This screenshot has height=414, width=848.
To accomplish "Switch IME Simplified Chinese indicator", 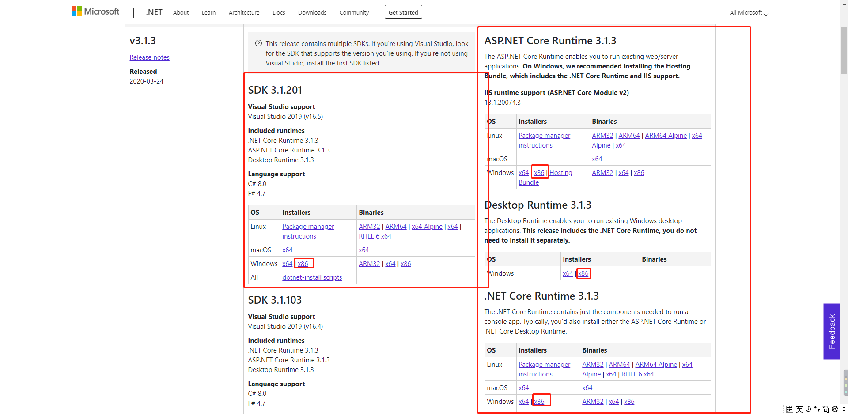I will tap(825, 409).
